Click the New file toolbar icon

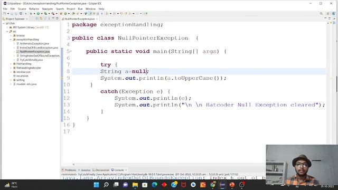point(4,14)
